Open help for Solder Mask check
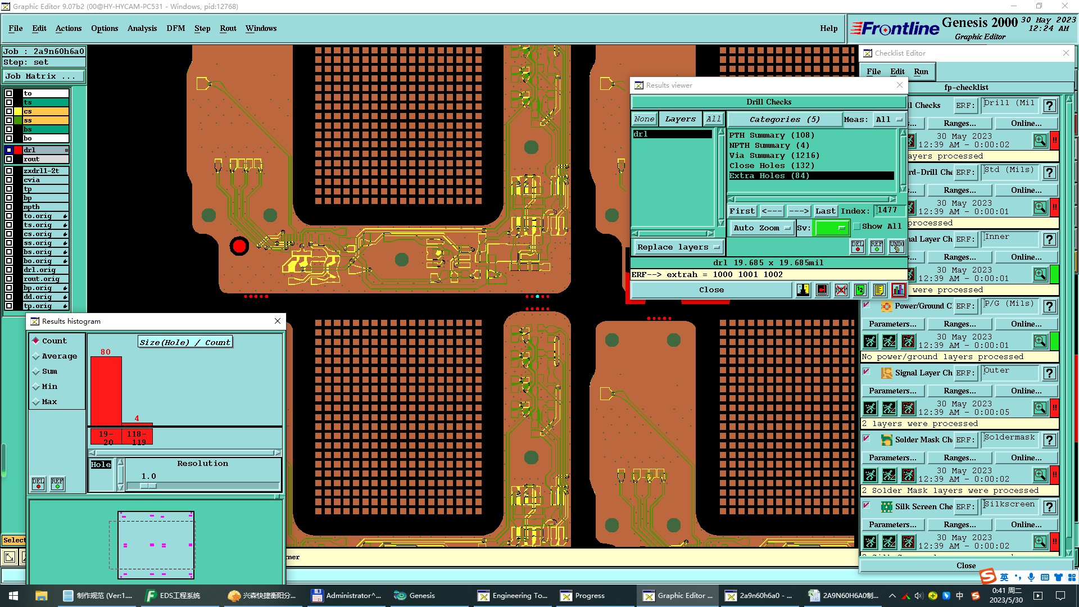Viewport: 1079px width, 607px height. [x=1049, y=440]
